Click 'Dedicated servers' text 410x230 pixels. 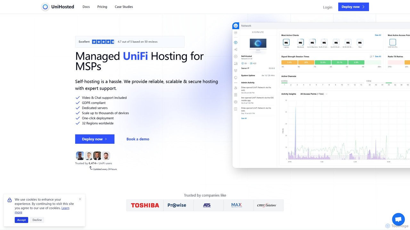[94, 108]
